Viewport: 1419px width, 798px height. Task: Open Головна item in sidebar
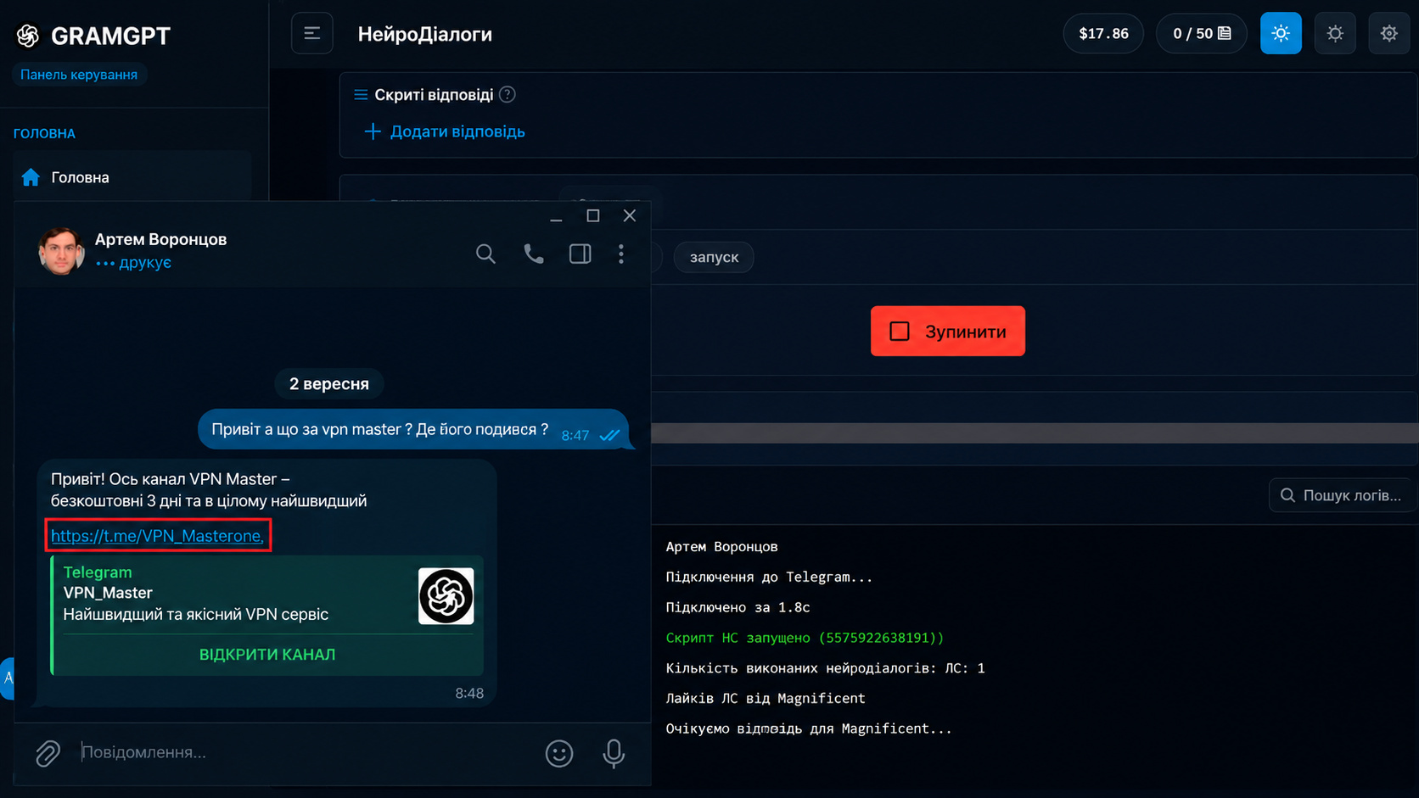coord(132,177)
